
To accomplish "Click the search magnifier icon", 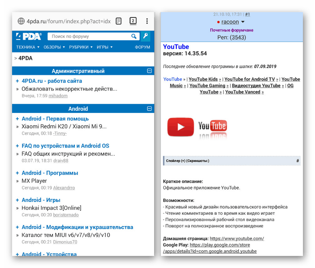I will 134,36.
